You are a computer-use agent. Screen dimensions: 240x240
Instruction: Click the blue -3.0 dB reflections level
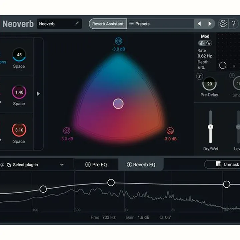pos(119,49)
